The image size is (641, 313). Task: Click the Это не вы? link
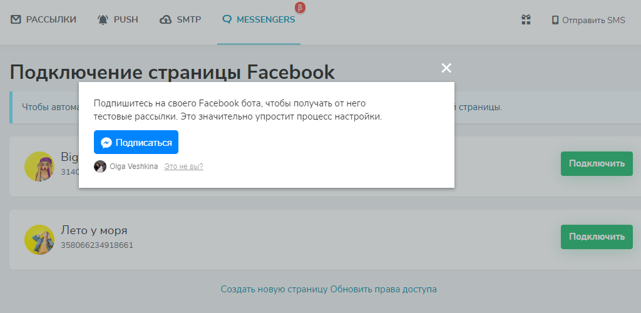(183, 167)
